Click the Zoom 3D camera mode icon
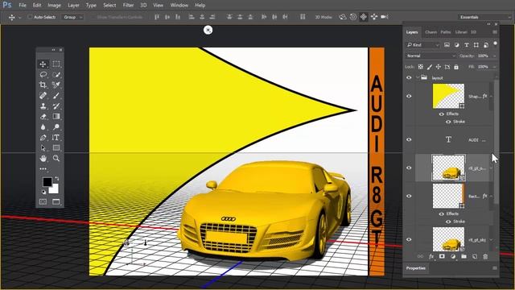This screenshot has height=290, width=515. point(385,17)
